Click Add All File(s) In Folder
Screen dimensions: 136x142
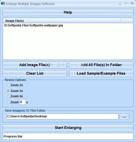(101, 65)
